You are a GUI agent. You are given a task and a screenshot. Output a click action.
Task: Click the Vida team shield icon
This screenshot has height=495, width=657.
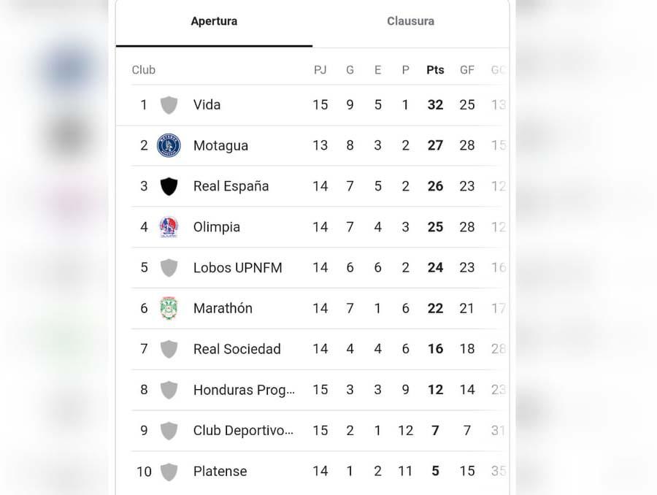point(169,105)
